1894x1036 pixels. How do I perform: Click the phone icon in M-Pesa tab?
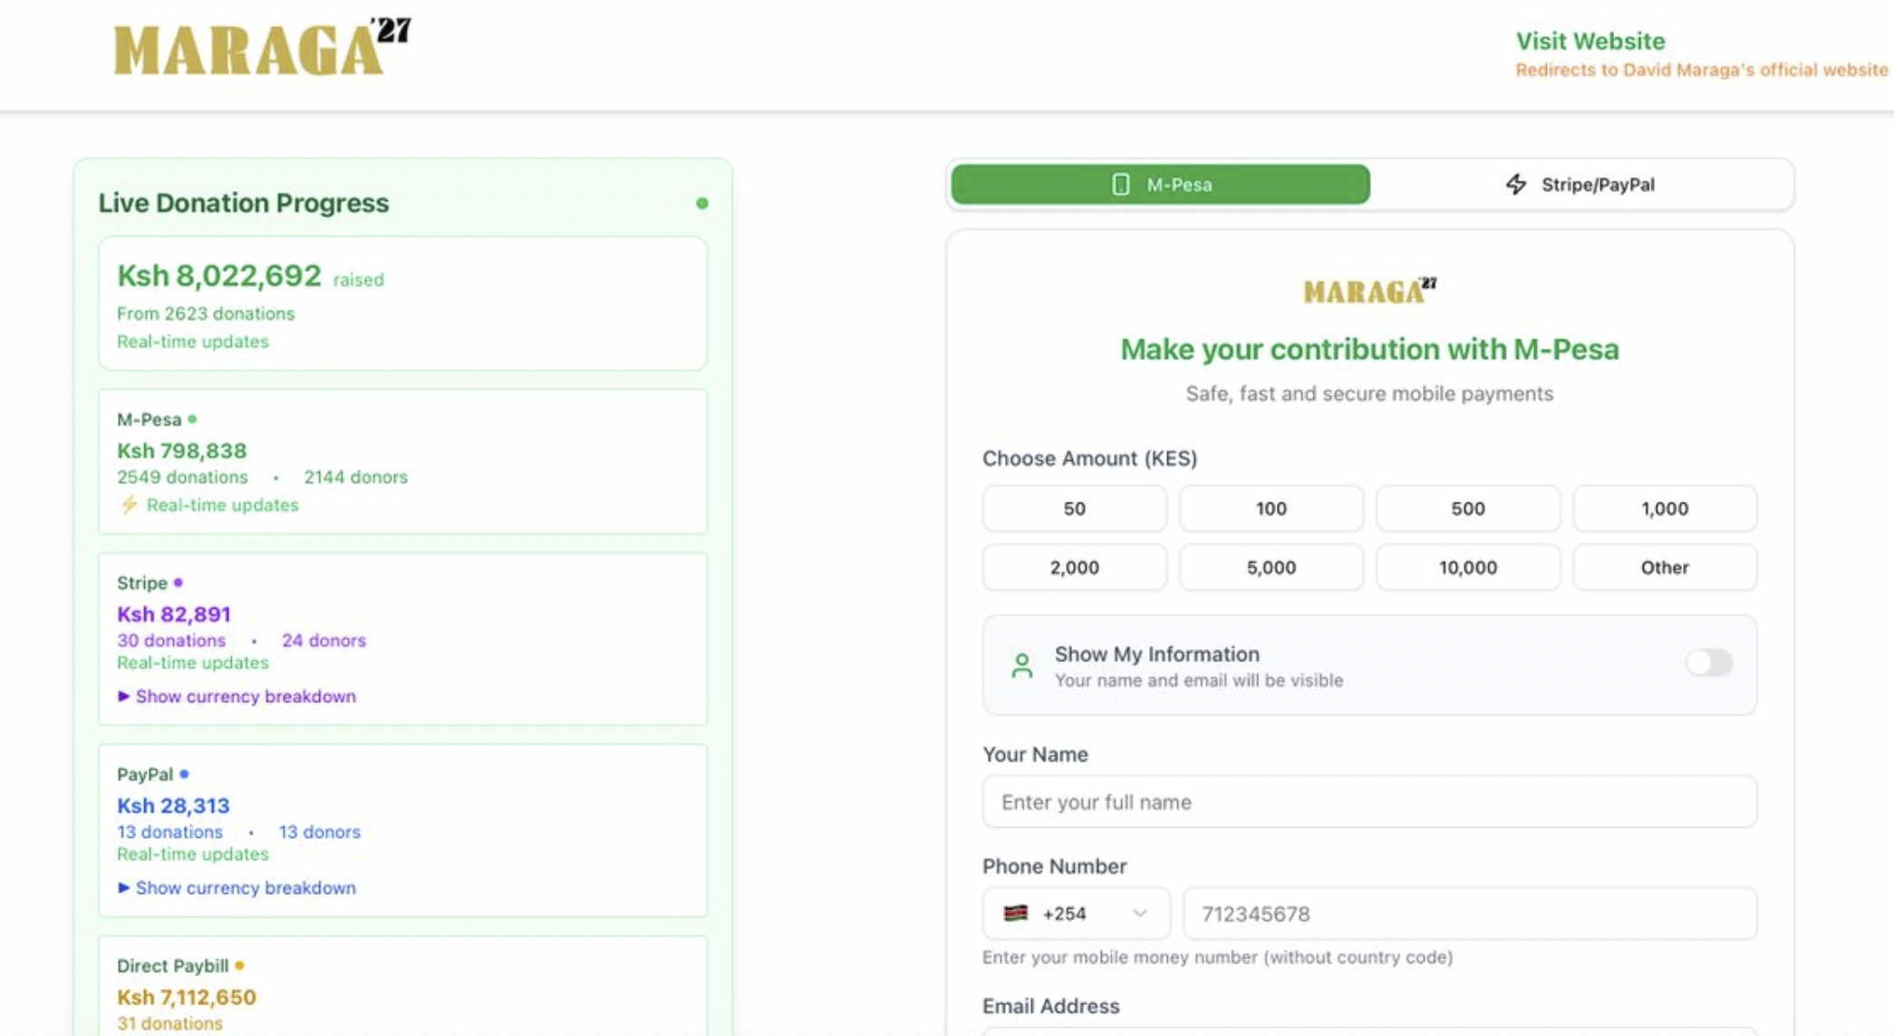1120,185
